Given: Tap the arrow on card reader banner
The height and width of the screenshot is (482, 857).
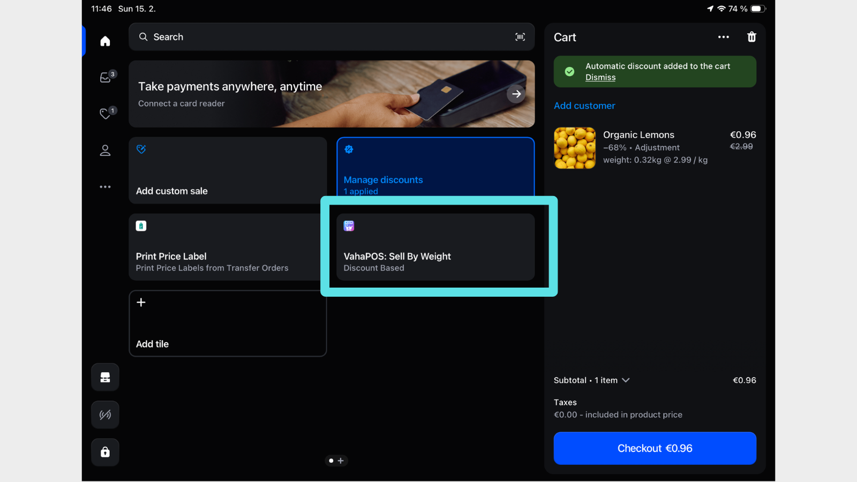Looking at the screenshot, I should [x=516, y=94].
